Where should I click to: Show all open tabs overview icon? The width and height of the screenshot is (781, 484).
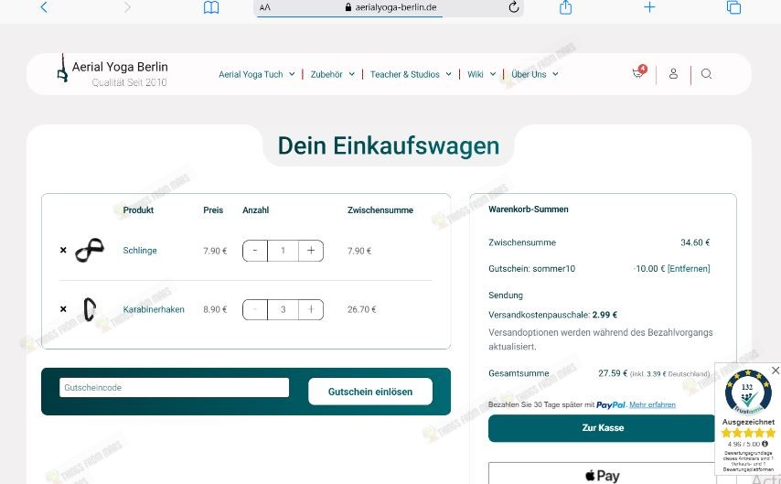733,7
